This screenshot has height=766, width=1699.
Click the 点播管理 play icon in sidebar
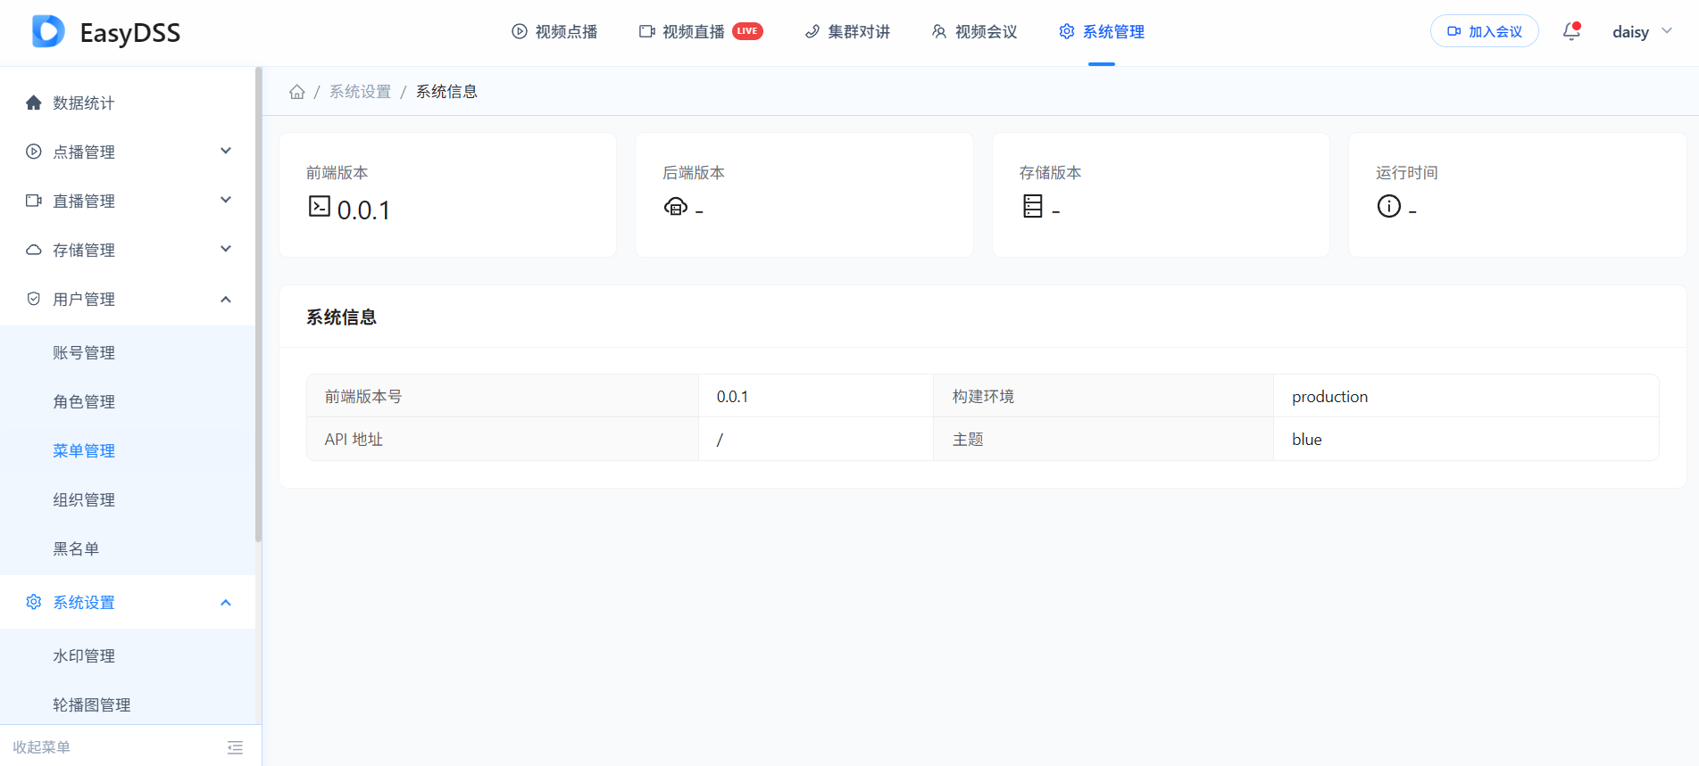[x=34, y=152]
